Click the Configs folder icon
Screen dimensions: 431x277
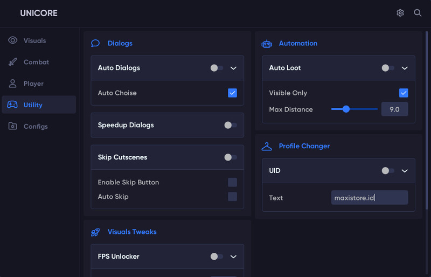tap(12, 126)
